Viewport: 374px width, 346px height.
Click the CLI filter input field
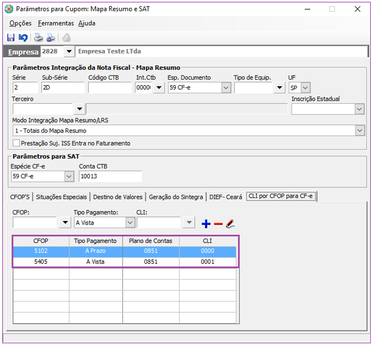point(159,222)
